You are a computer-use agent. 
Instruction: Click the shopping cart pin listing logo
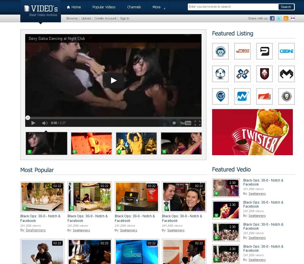coord(220,96)
